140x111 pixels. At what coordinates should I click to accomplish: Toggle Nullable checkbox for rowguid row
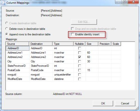(80, 75)
